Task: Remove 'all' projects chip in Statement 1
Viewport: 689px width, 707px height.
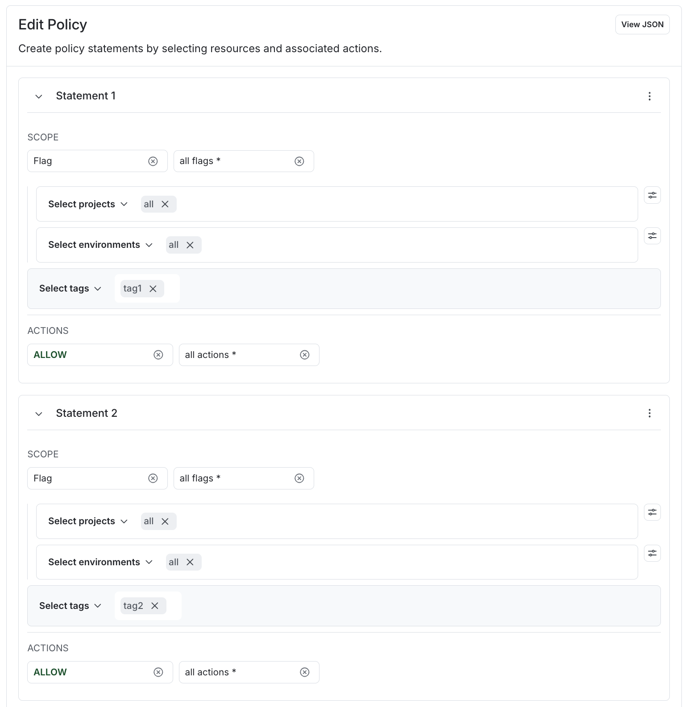Action: click(x=165, y=204)
